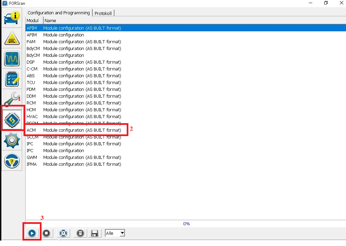
Task: Click the FORScan title bar app icon
Action: click(5, 3)
